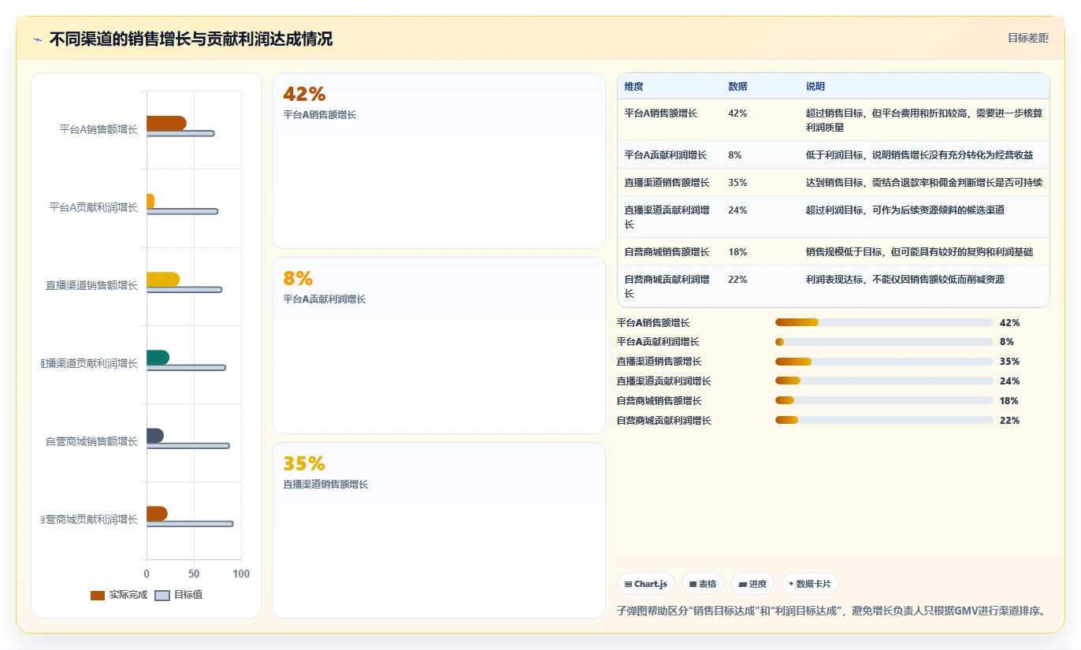Click the note starting 超过销售目标，但平台费用
This screenshot has width=1081, height=650.
pos(924,120)
